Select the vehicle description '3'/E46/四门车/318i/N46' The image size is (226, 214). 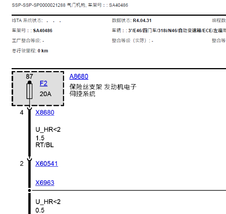[x=153, y=31]
